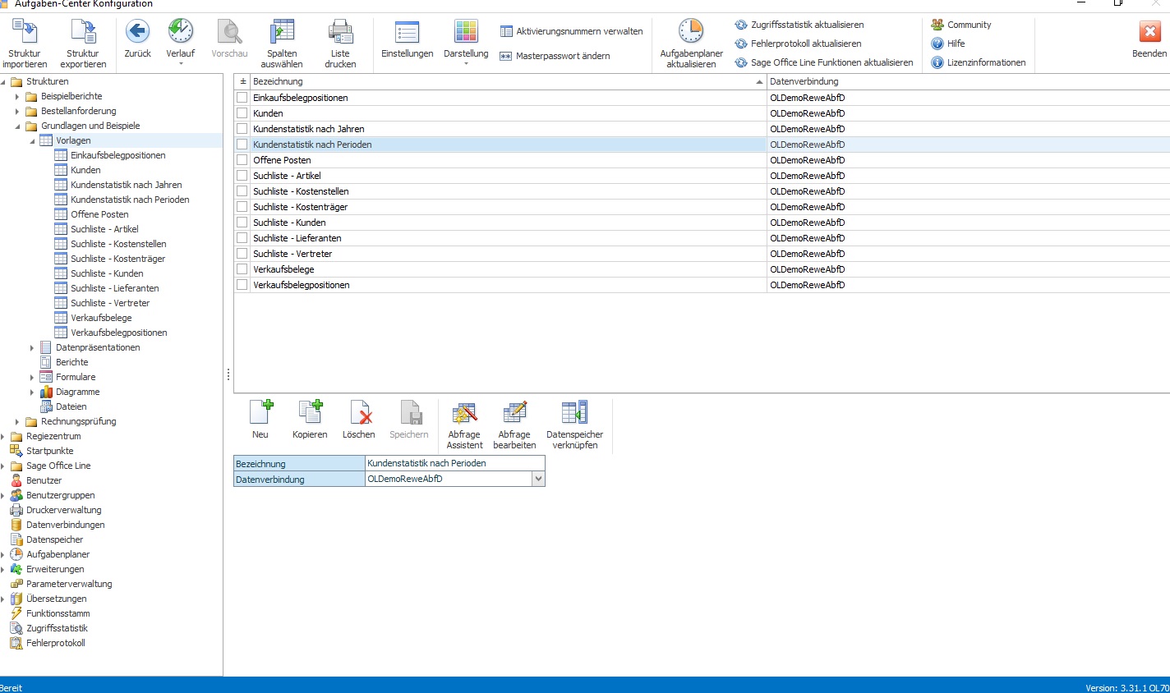Collapse the Vorlagen tree node
1170x693 pixels.
click(32, 140)
